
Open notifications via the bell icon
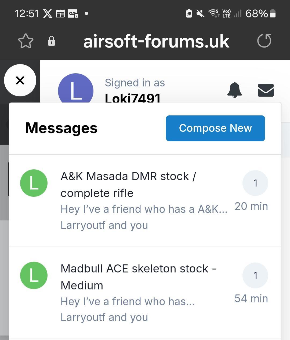[234, 90]
